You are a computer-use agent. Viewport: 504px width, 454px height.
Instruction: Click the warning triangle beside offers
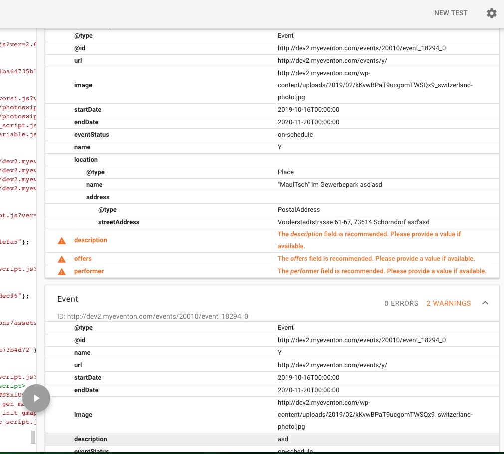coord(62,259)
